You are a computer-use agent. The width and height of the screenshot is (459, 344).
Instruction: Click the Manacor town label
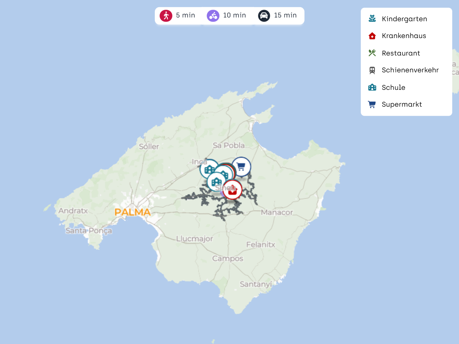pos(277,212)
